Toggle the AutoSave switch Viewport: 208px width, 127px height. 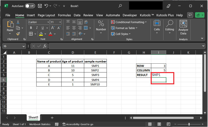[x=29, y=6]
